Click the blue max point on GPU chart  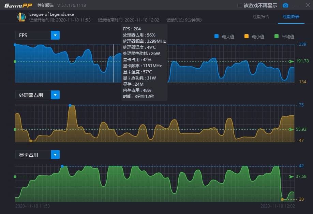click(x=62, y=166)
